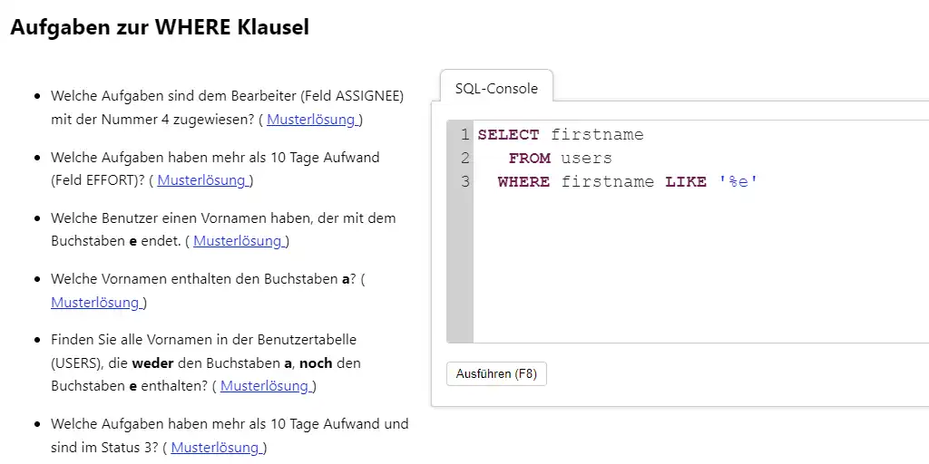
Task: Click line number 1 in the editor gutter
Action: (464, 135)
